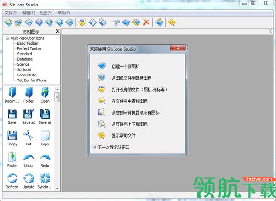
Task: Click the Copy toolbar icon
Action: coord(126,23)
